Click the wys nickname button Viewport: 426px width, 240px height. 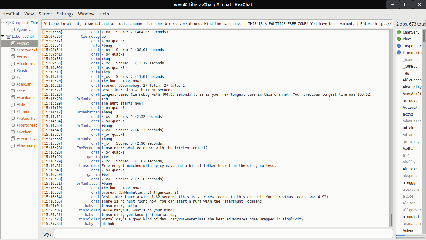tap(47, 234)
